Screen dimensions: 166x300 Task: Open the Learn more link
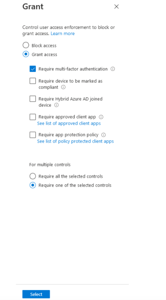tap(62, 33)
